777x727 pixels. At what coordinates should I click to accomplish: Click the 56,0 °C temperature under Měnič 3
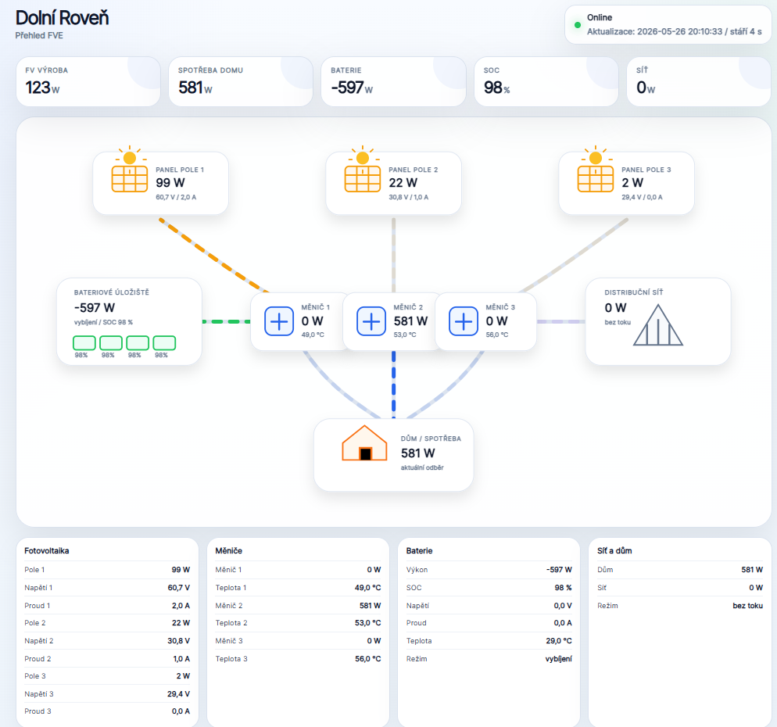click(497, 335)
